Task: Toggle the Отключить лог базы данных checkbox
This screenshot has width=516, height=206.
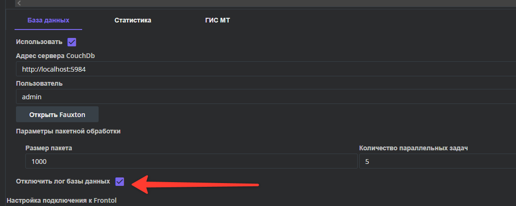Action: tap(120, 181)
